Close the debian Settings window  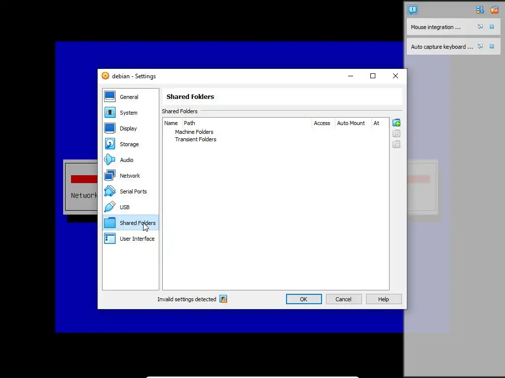[396, 76]
